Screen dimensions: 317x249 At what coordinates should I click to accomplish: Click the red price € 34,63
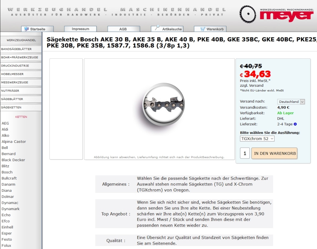pos(255,74)
